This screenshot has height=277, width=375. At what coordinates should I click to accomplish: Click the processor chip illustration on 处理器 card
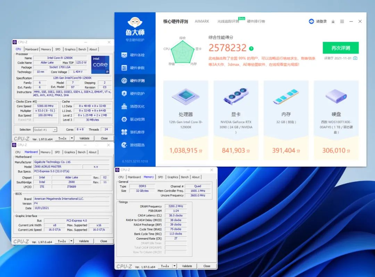pos(185,96)
